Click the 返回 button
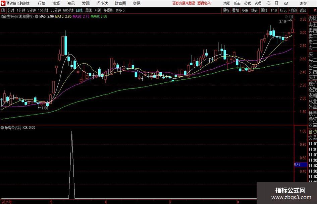This screenshot has width=317, height=204. pos(303,10)
